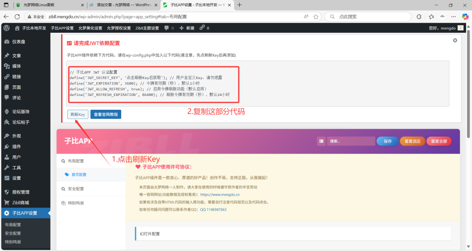
Task: Close the 子比APP设置 browser tab
Action: point(230,5)
